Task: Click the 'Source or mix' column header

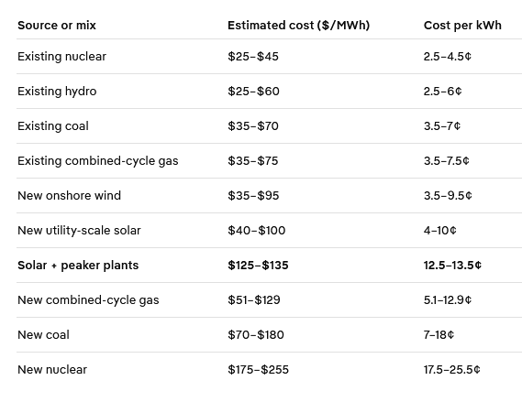Action: pos(57,26)
